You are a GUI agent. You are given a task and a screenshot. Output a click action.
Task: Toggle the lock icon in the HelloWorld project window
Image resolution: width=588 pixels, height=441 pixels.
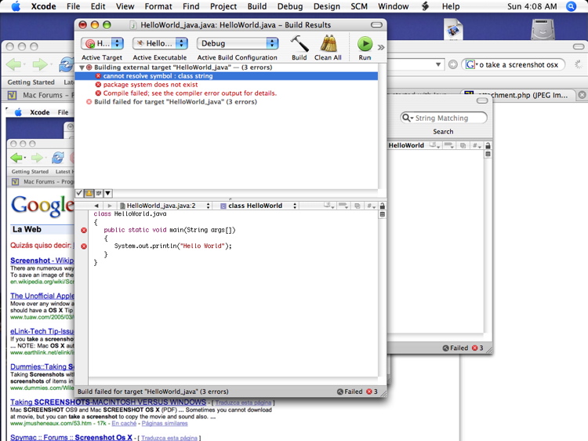[x=488, y=145]
